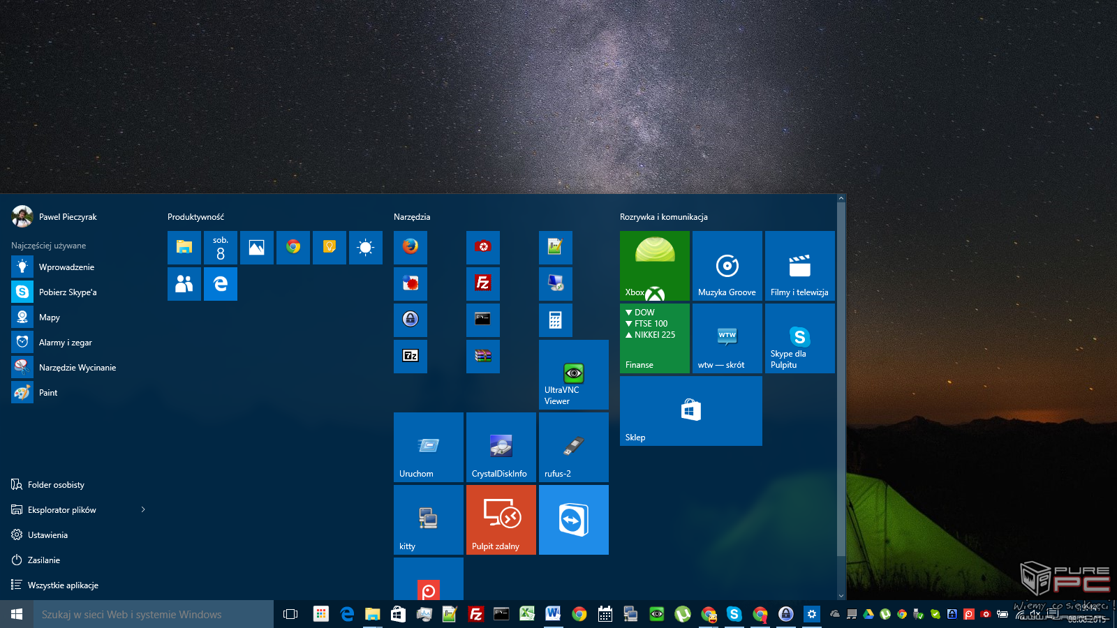This screenshot has height=628, width=1117.
Task: Click the Windows search input field
Action: click(x=154, y=614)
